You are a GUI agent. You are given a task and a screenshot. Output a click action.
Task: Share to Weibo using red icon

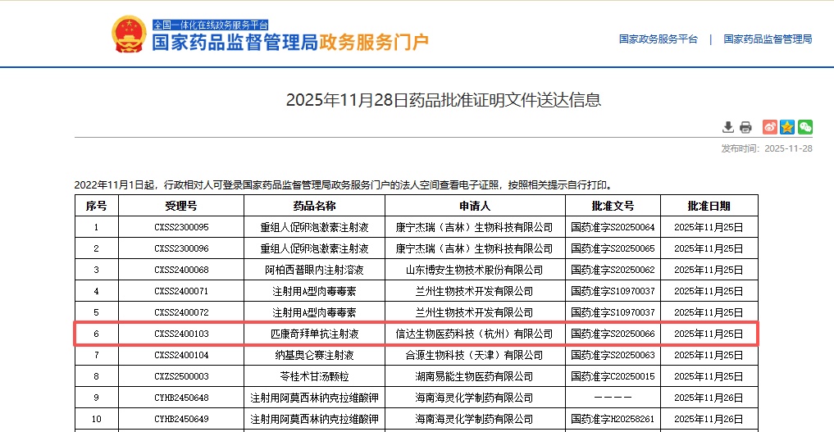pos(770,127)
